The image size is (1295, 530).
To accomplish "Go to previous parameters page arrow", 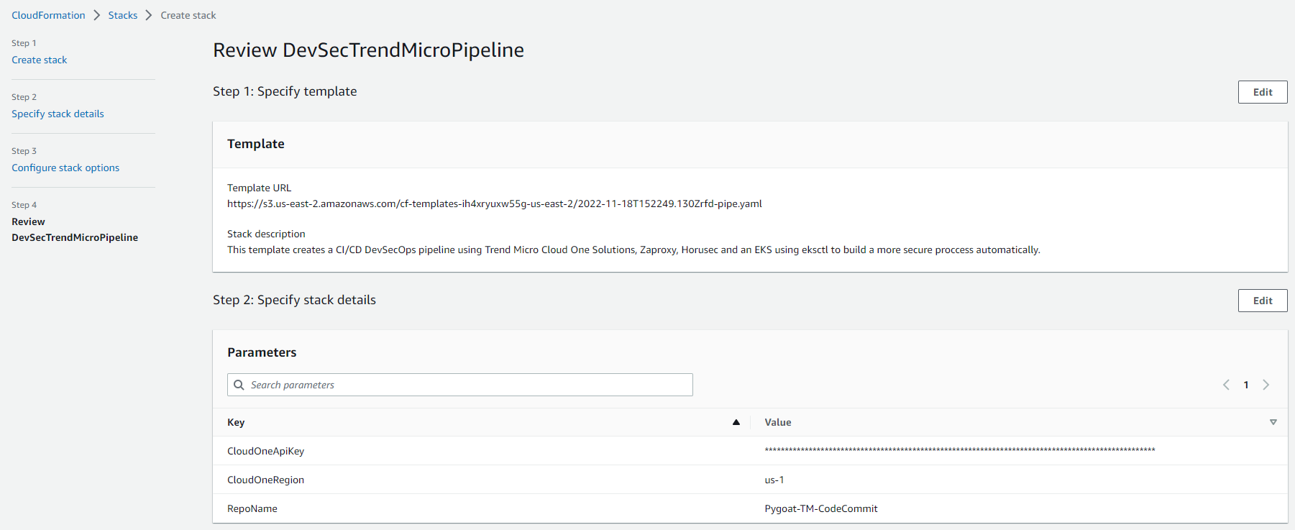I will coord(1226,385).
